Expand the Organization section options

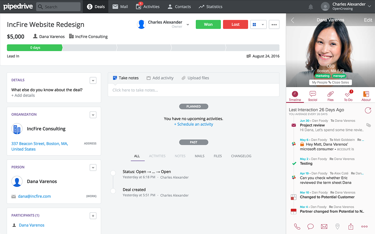[93, 115]
